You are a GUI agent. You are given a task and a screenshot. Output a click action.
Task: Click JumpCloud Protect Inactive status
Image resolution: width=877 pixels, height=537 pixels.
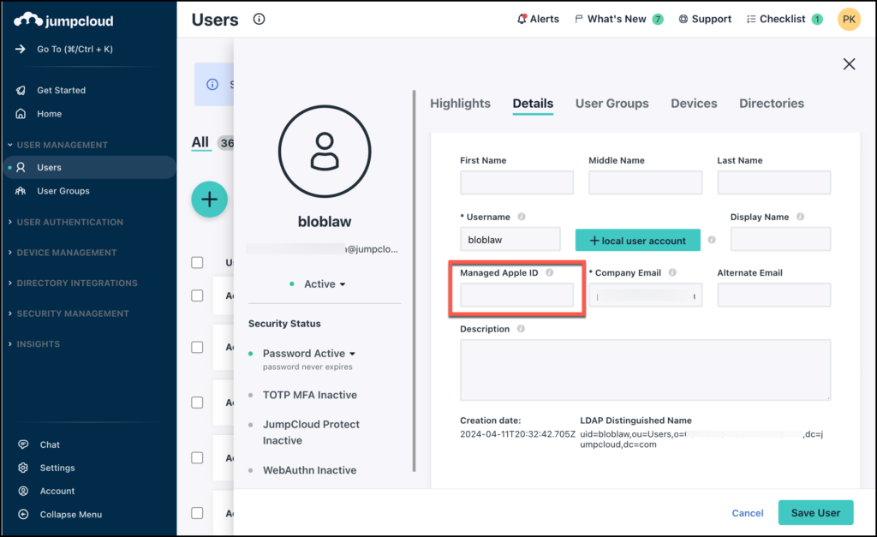point(311,433)
